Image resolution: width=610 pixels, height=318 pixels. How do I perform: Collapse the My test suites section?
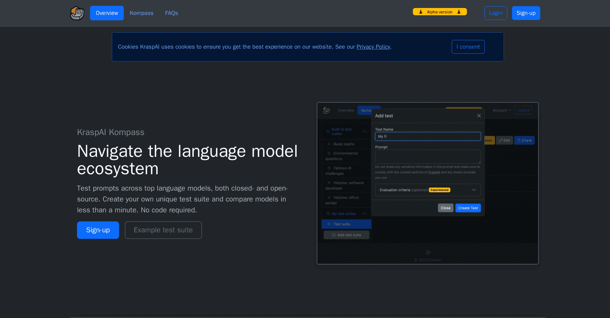coord(365,214)
